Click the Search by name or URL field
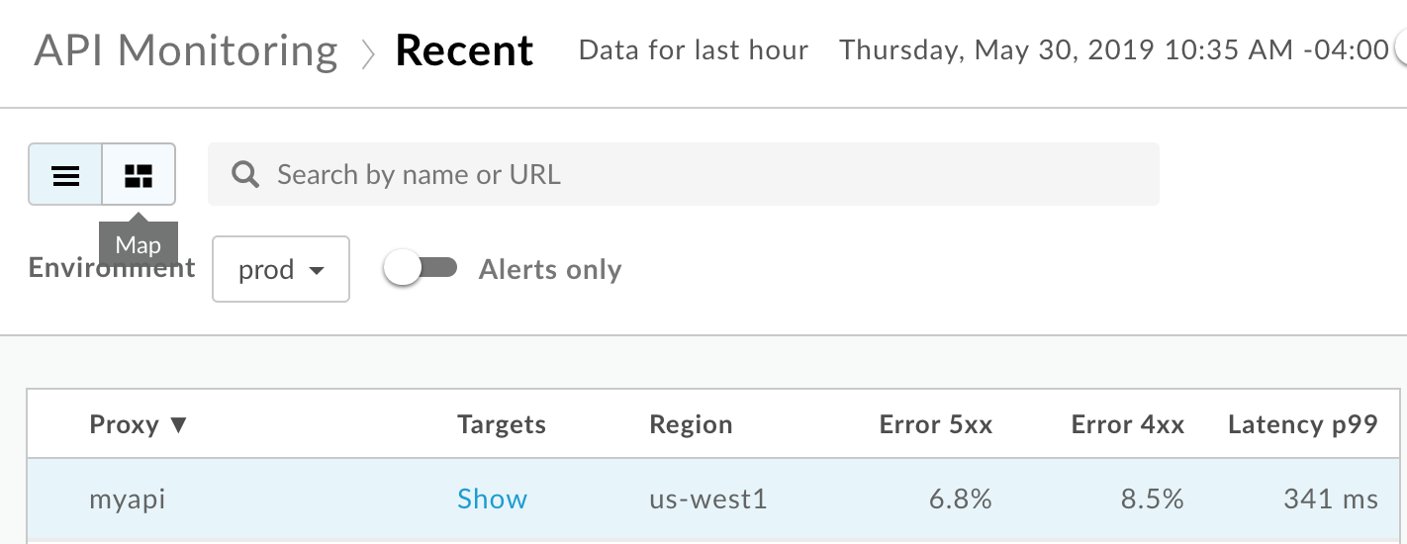 (x=693, y=175)
